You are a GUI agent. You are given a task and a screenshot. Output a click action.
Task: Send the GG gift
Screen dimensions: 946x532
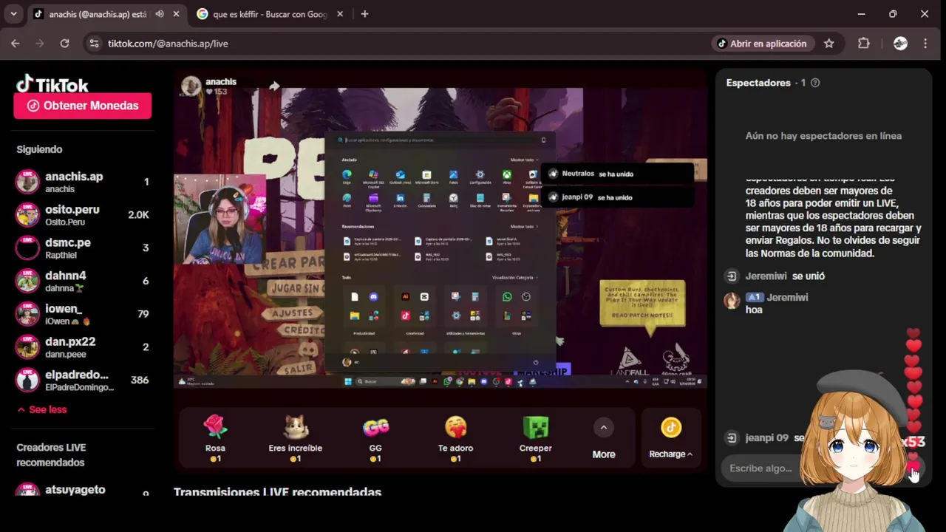pos(375,438)
